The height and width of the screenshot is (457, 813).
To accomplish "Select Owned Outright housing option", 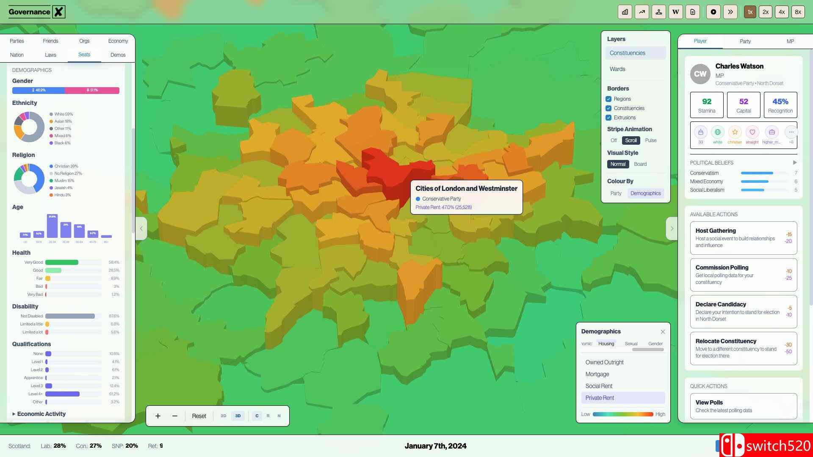I will pyautogui.click(x=623, y=362).
